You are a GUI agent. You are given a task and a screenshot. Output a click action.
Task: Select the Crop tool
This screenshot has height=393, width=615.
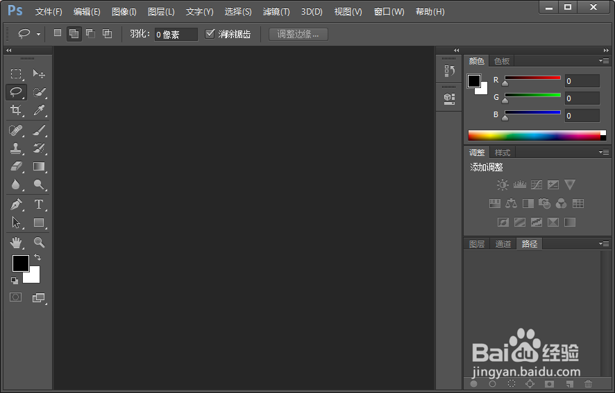[x=16, y=110]
